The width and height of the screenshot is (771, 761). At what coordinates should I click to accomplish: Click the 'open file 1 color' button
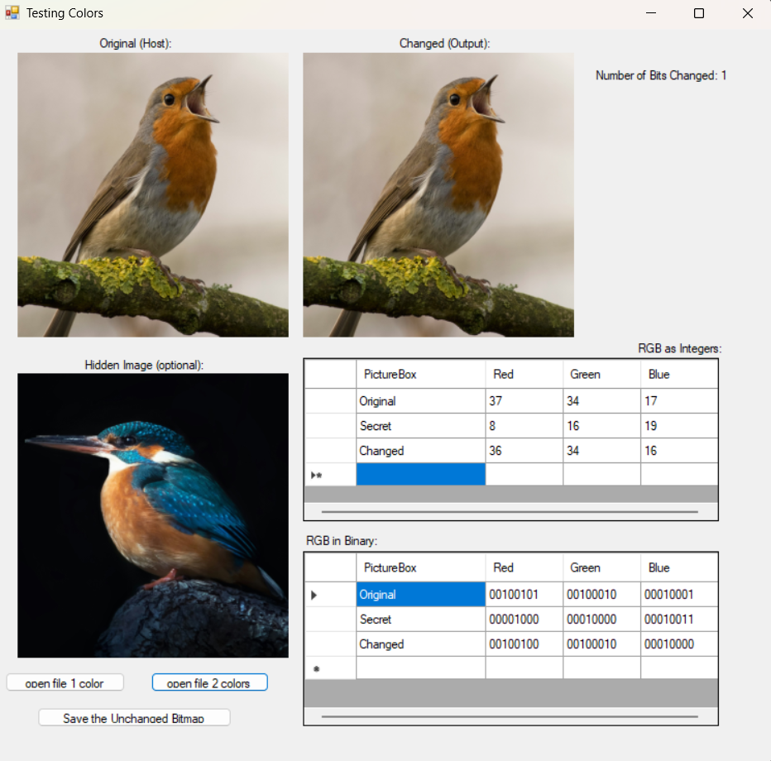pos(65,682)
